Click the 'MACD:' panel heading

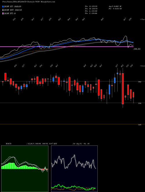pos(9,144)
